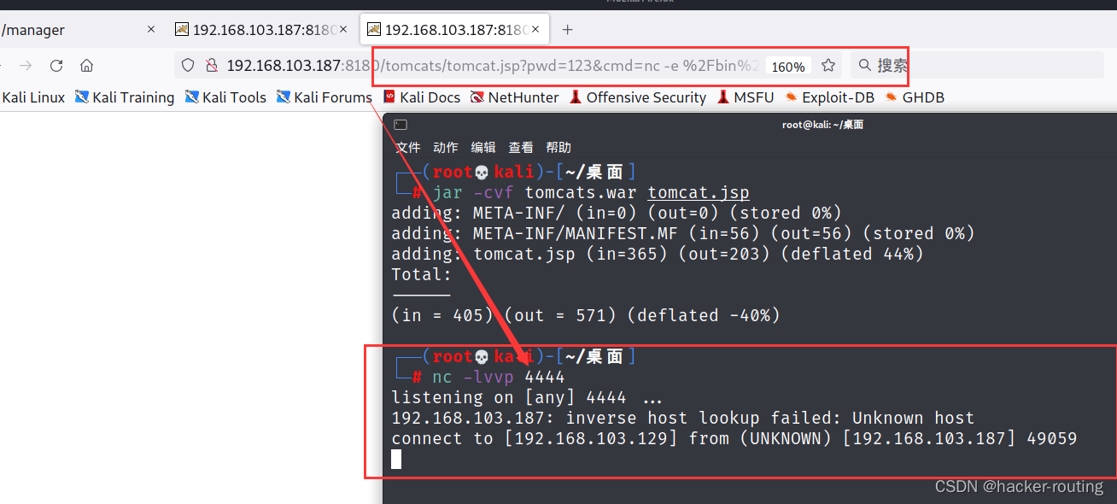Screen dimensions: 1117x504
Task: Close the second 192.168.103.187:8180 tab
Action: coord(343,29)
